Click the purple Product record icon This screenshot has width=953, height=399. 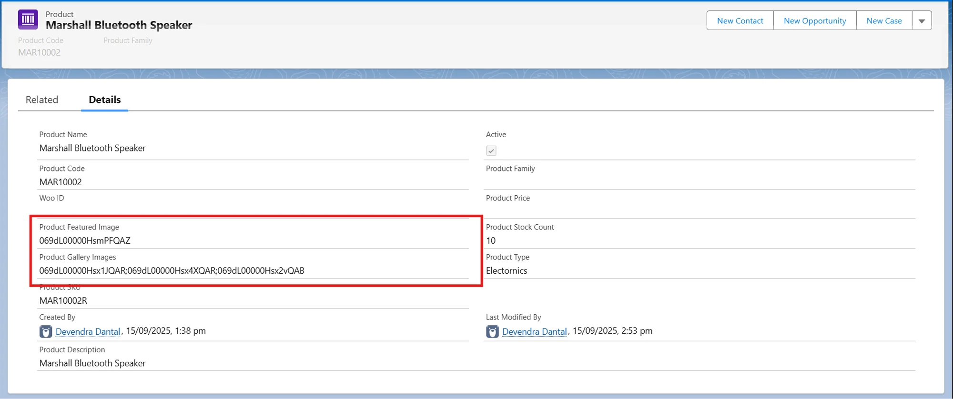[x=28, y=20]
